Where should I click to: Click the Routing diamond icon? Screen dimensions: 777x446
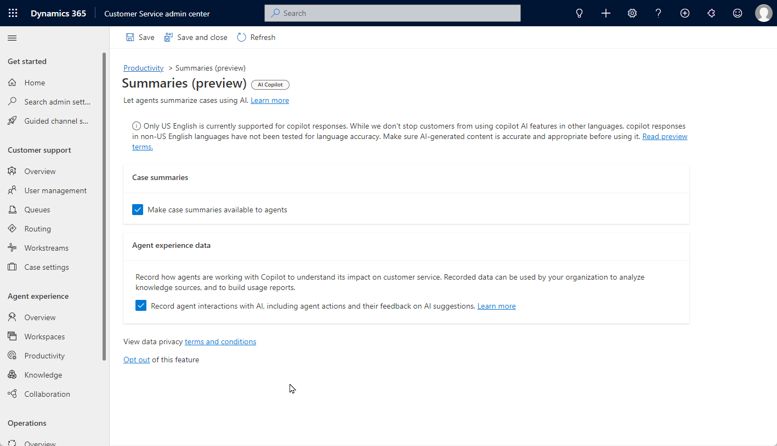[12, 229]
